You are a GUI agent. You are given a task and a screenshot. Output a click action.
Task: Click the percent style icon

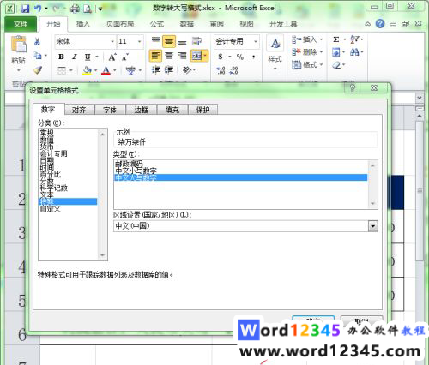[x=240, y=57]
